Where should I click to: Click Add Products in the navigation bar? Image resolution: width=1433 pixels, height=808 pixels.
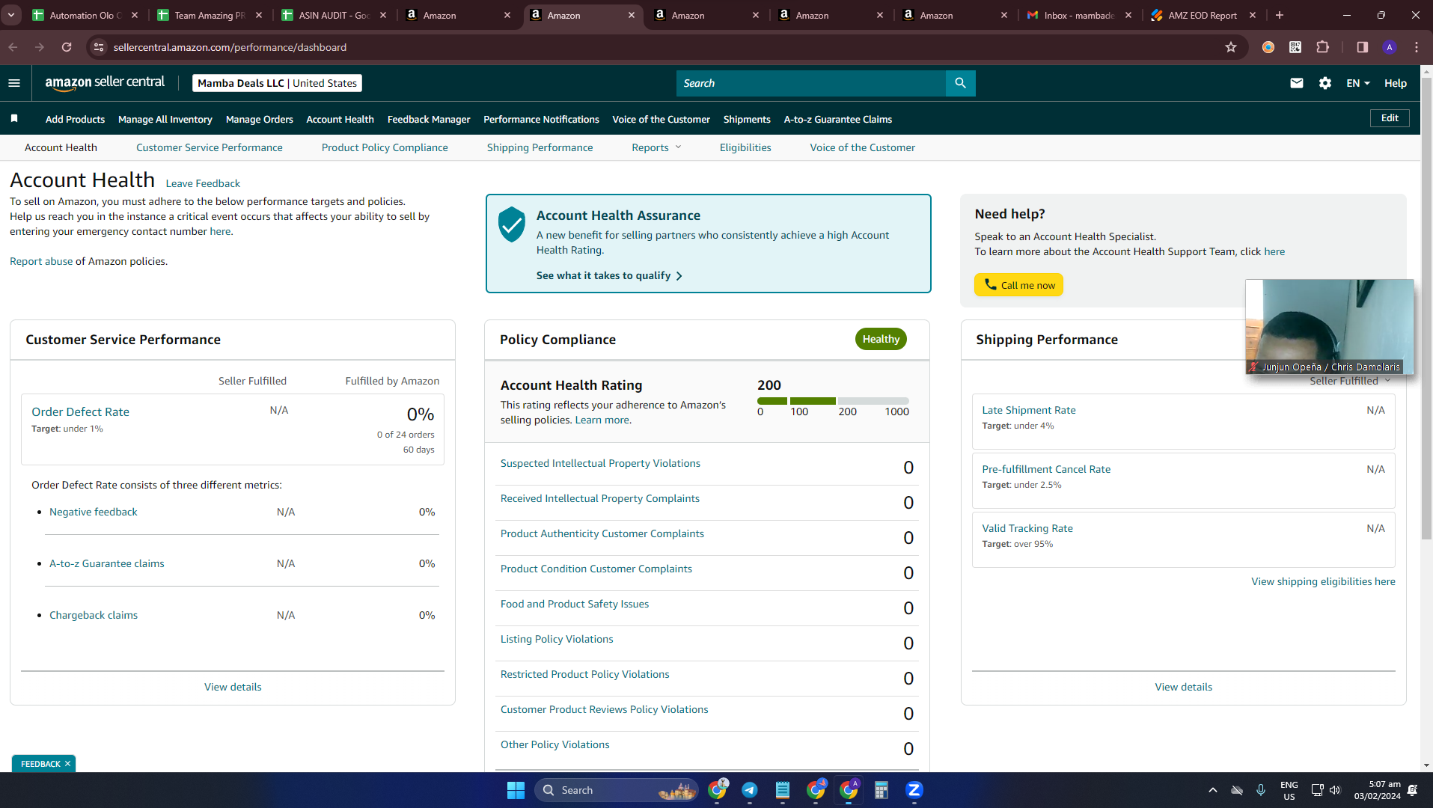point(75,119)
